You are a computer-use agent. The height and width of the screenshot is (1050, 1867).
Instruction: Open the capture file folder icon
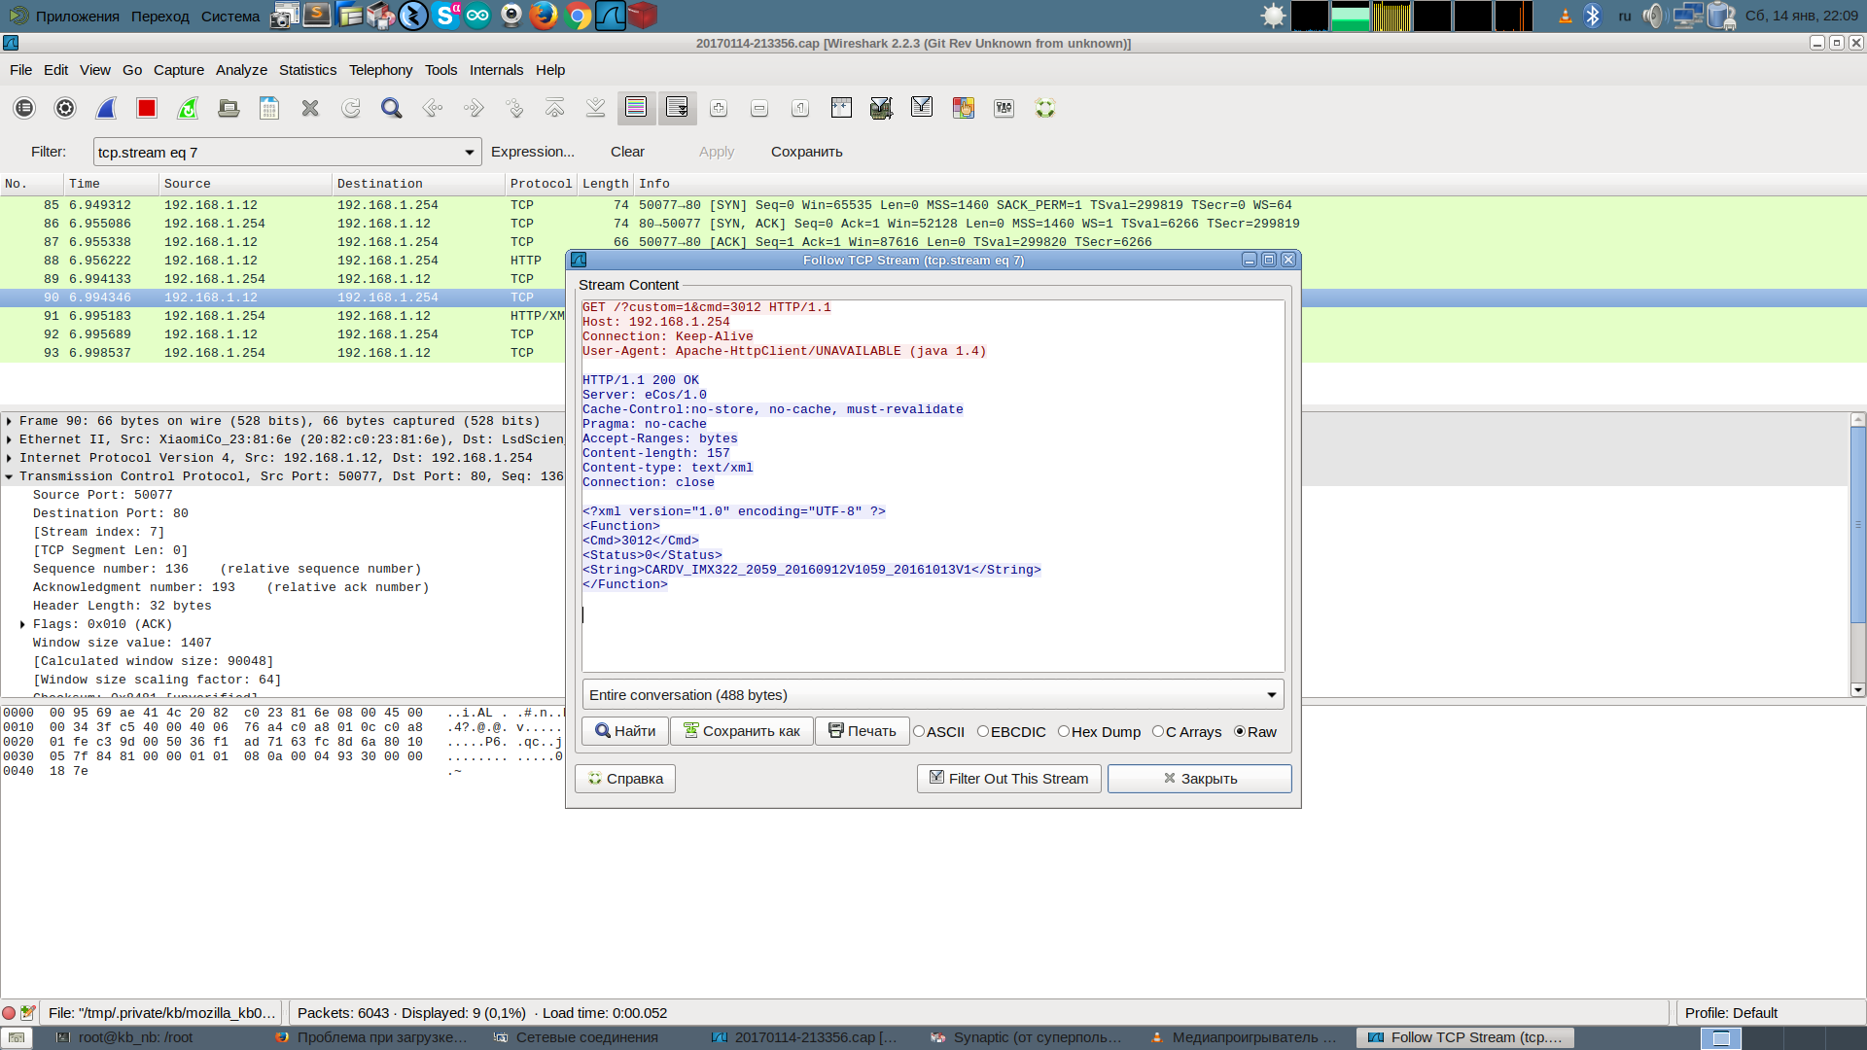(229, 108)
